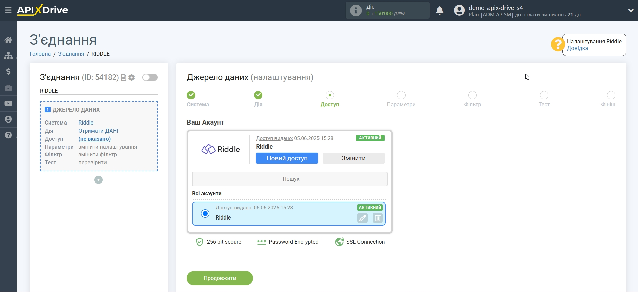Click the yellow help question mark icon
Screen dimensions: 638x292
point(558,44)
